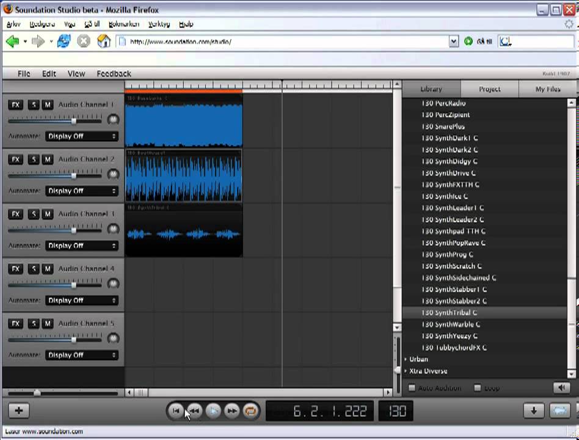Open the Firefox address bar dropdown
The width and height of the screenshot is (579, 440).
[x=454, y=42]
